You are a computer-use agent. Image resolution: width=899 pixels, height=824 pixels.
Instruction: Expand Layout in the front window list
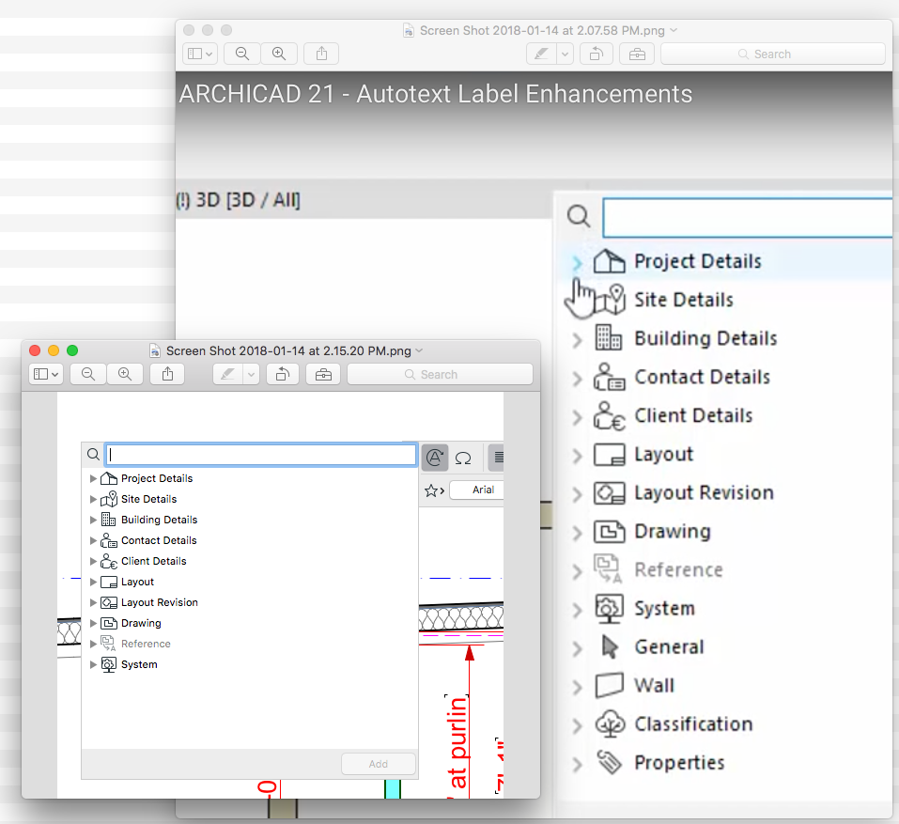(x=93, y=582)
